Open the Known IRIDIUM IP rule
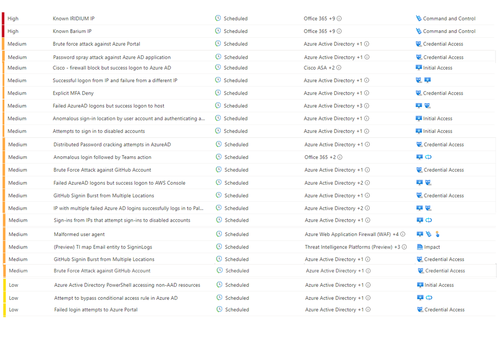The width and height of the screenshot is (497, 362). coord(74,18)
